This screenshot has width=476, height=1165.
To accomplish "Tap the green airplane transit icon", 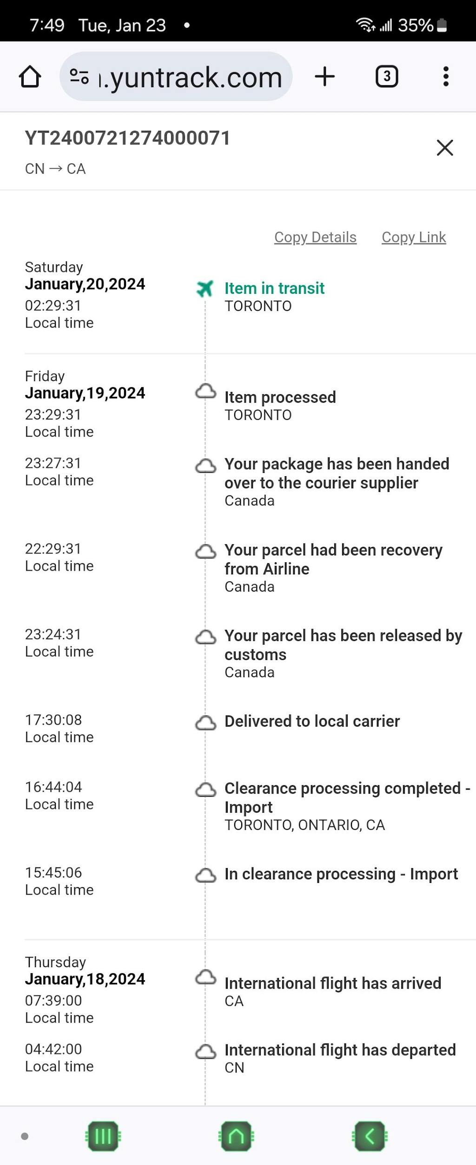I will click(205, 289).
